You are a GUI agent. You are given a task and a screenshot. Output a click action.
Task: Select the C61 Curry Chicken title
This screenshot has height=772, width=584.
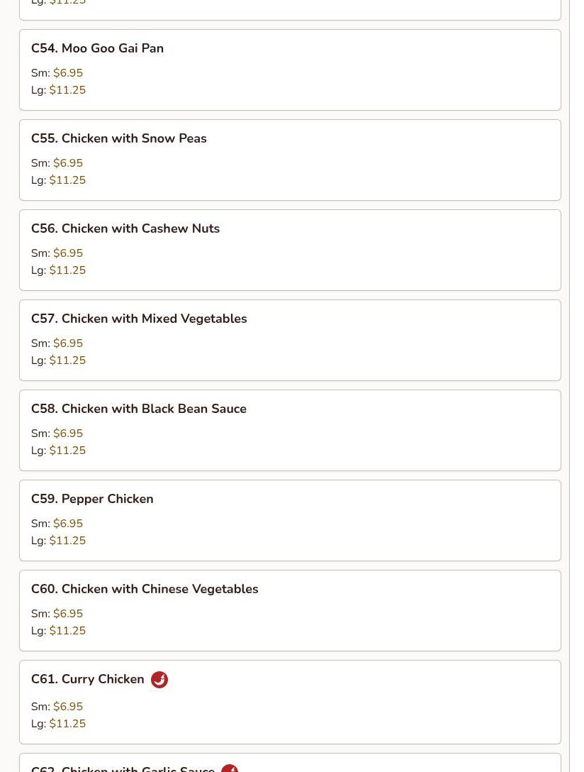tap(87, 679)
